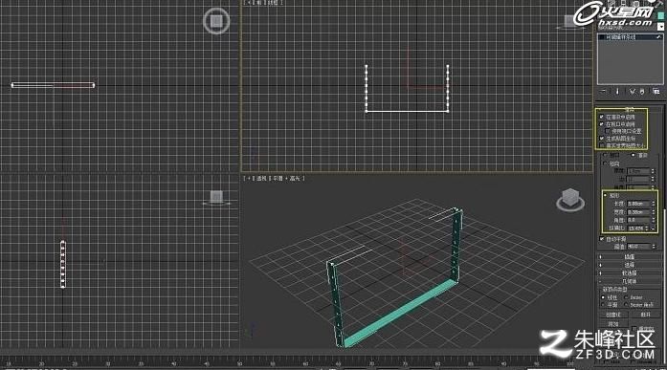
Task: Collapse the 几何体 rollout
Action: [629, 281]
